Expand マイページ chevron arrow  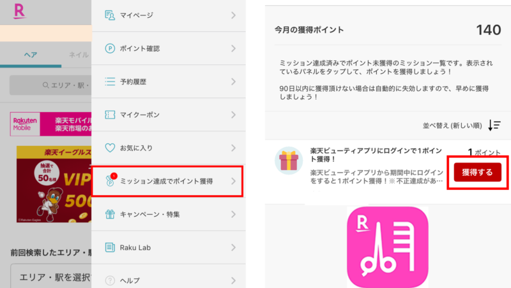(233, 15)
